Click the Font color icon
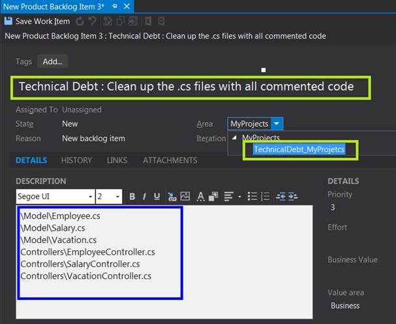396x324 pixels. (x=201, y=197)
